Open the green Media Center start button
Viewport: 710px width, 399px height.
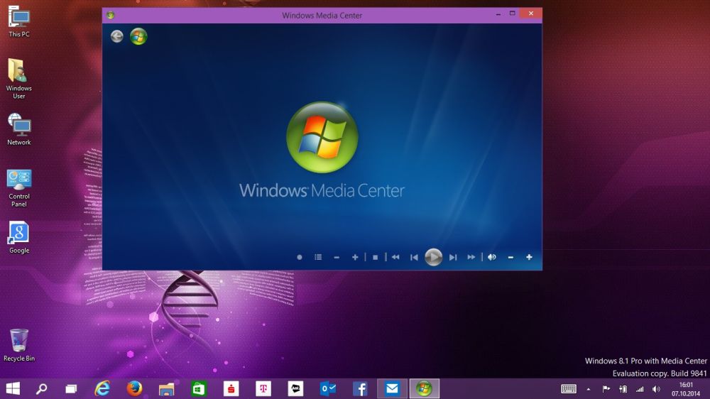tap(138, 36)
